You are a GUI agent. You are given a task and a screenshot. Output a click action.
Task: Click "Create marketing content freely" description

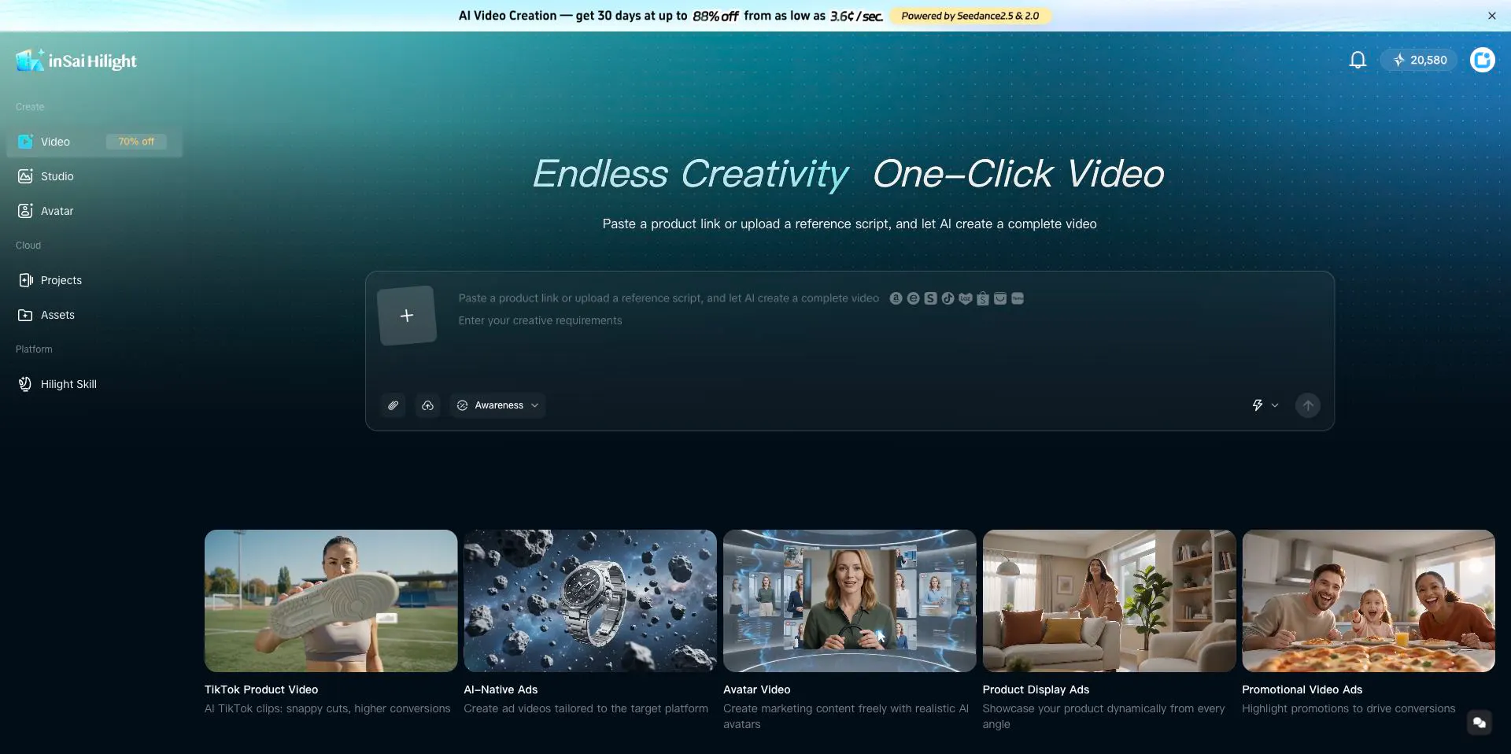846,716
